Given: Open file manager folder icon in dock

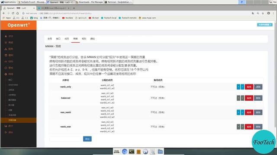Looking at the screenshot, I should tap(160, 151).
